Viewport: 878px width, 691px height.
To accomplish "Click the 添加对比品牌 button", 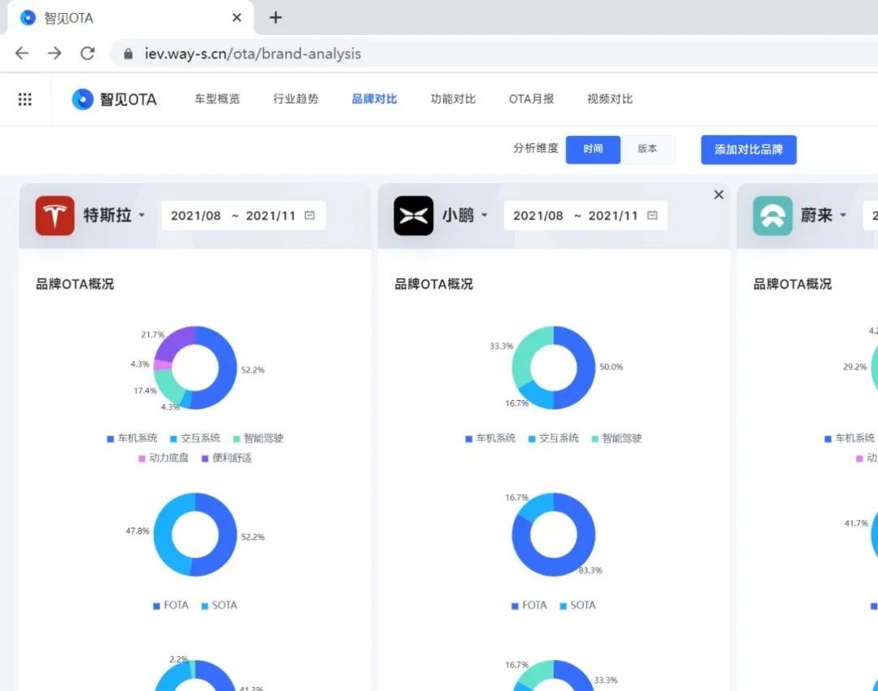I will 748,150.
